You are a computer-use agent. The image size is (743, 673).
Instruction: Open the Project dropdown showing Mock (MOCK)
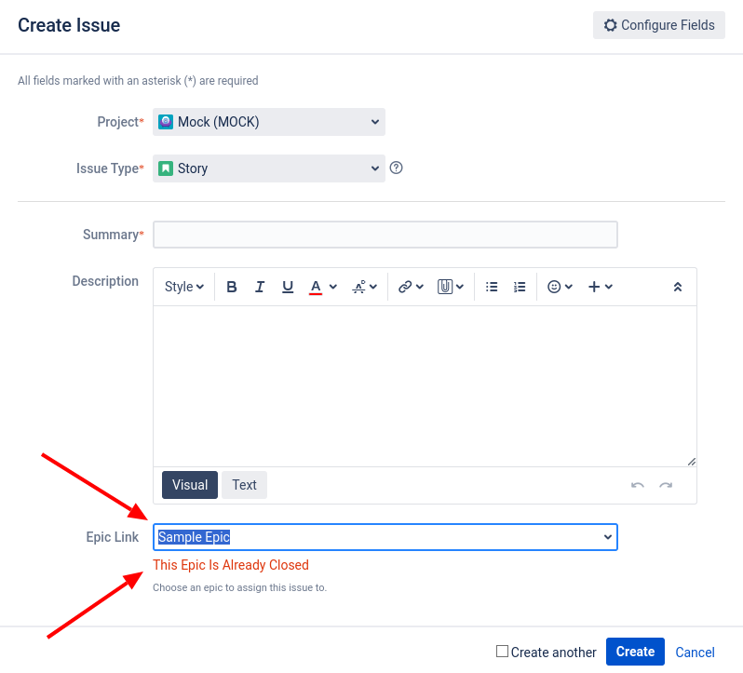point(269,122)
